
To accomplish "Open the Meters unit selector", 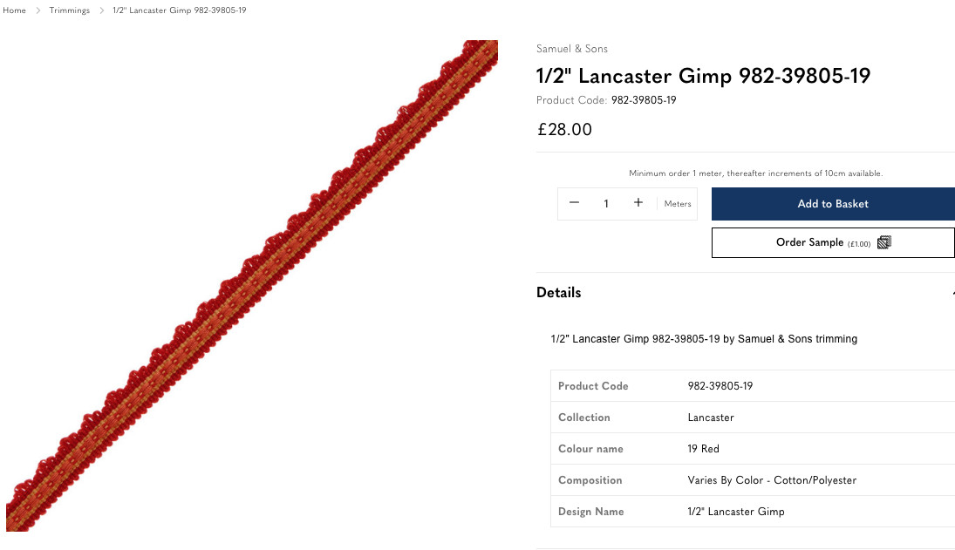I will (677, 203).
